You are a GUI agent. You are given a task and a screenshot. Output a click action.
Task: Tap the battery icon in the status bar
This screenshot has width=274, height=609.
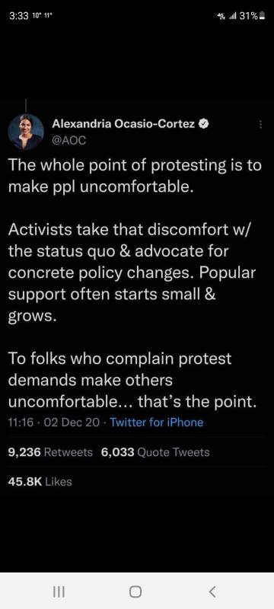262,16
